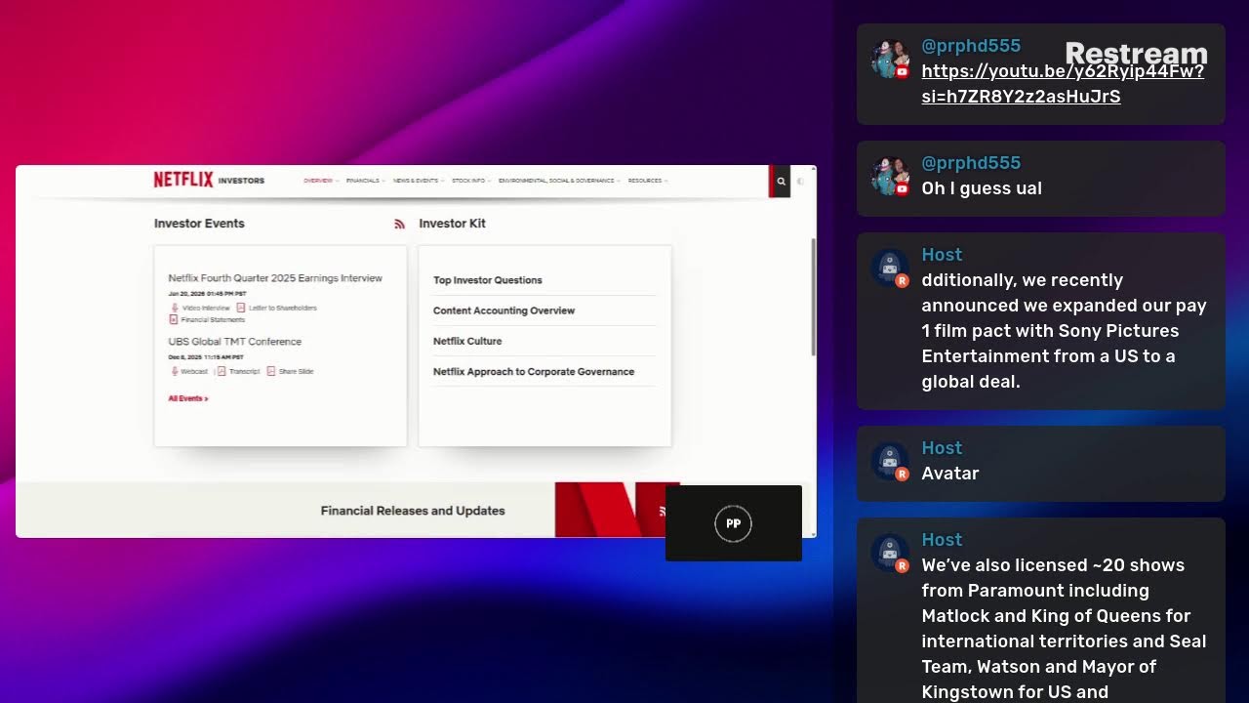Open the Webcast link

tap(194, 371)
